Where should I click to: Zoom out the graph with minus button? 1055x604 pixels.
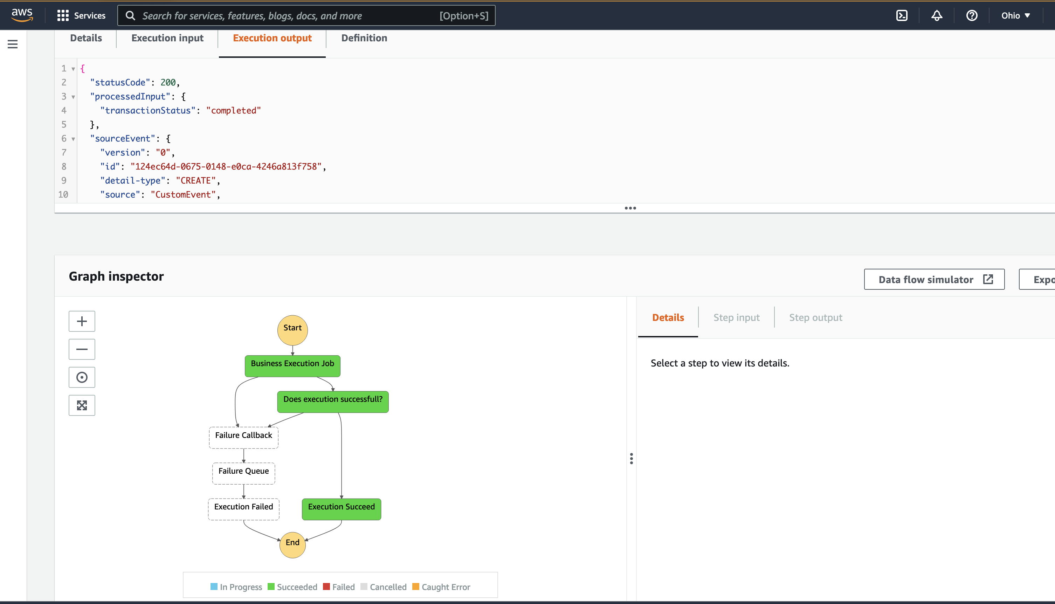[x=82, y=349]
